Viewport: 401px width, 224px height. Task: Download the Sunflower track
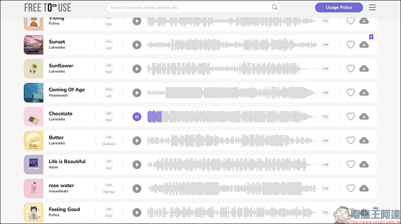364,69
